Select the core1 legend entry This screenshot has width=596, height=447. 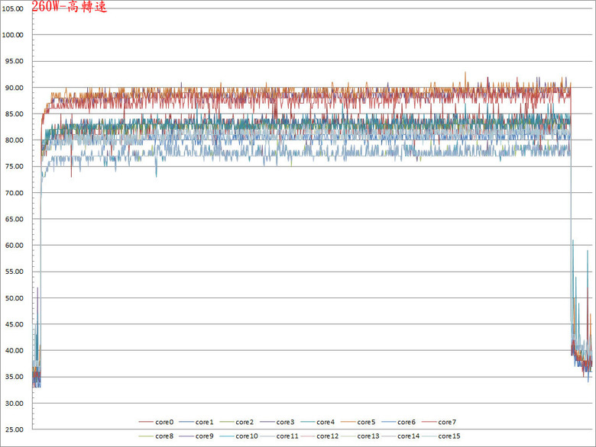point(196,422)
